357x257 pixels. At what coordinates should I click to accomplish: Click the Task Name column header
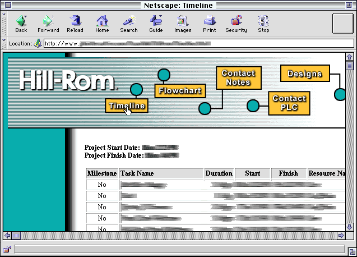click(x=161, y=173)
